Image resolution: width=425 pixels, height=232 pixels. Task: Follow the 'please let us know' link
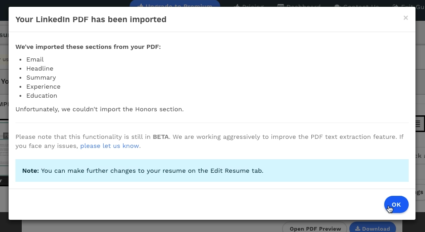(x=110, y=146)
